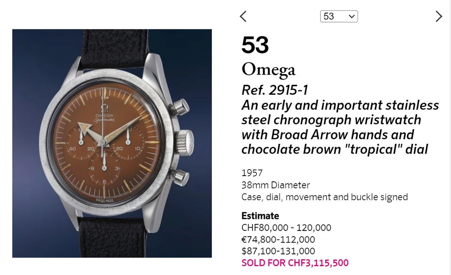Click the dollar estimate $87,100-131,000
The height and width of the screenshot is (275, 451).
tap(277, 251)
